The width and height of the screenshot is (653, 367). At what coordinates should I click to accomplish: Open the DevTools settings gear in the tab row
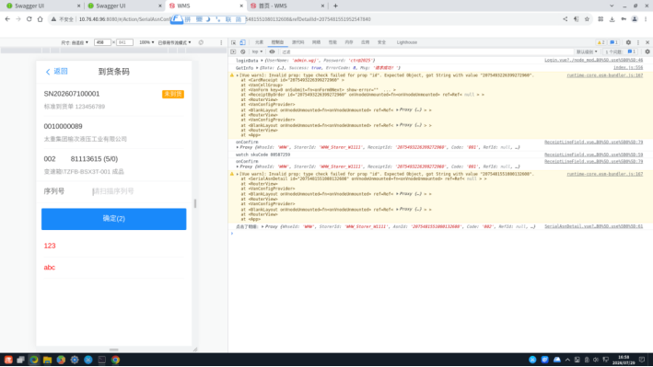click(628, 42)
